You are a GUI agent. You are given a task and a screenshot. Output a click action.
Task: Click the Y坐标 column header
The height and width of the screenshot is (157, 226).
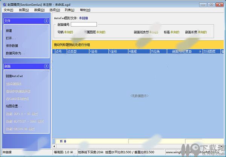coord(118,51)
